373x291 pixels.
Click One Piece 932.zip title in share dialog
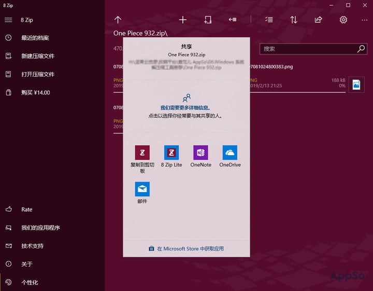click(187, 54)
